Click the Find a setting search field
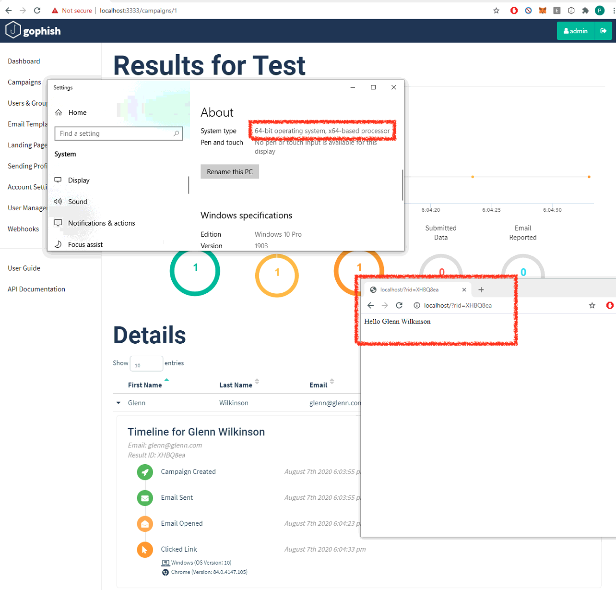616x590 pixels. [118, 133]
